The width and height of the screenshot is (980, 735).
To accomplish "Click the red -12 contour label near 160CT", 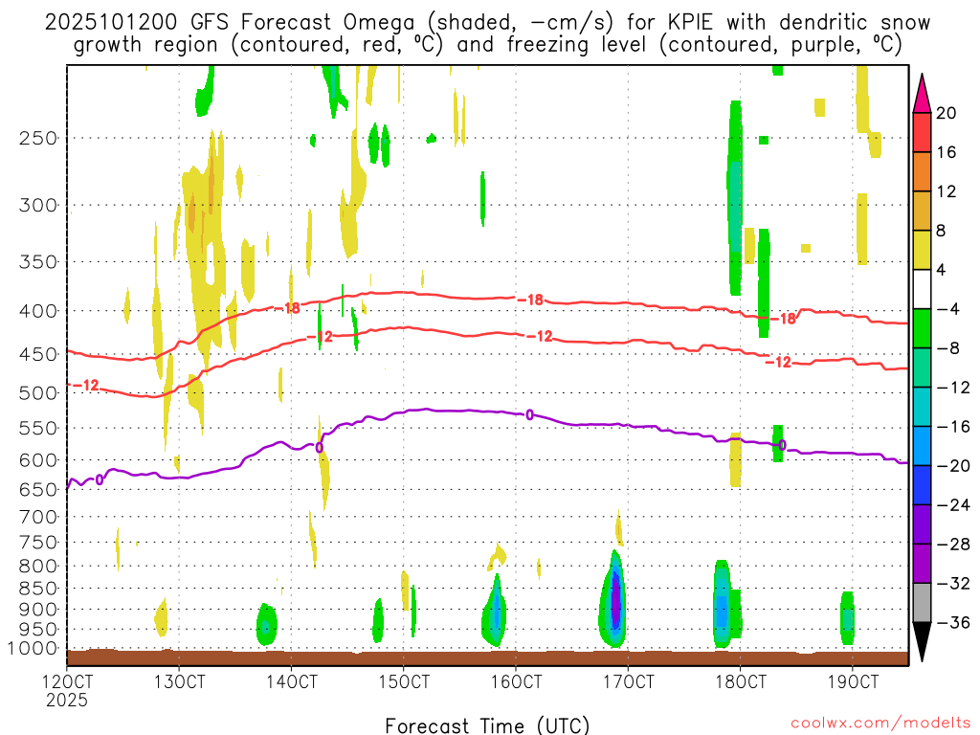I will click(540, 336).
